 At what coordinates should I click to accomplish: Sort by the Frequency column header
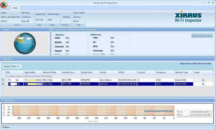[x=165, y=72]
